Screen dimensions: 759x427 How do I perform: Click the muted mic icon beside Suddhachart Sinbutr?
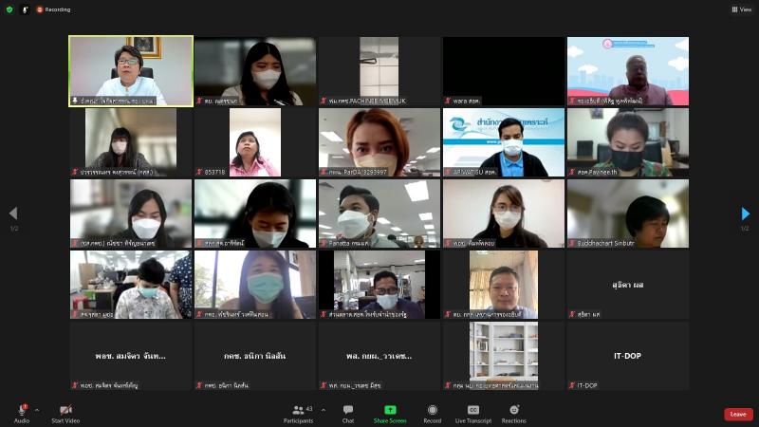pos(572,243)
